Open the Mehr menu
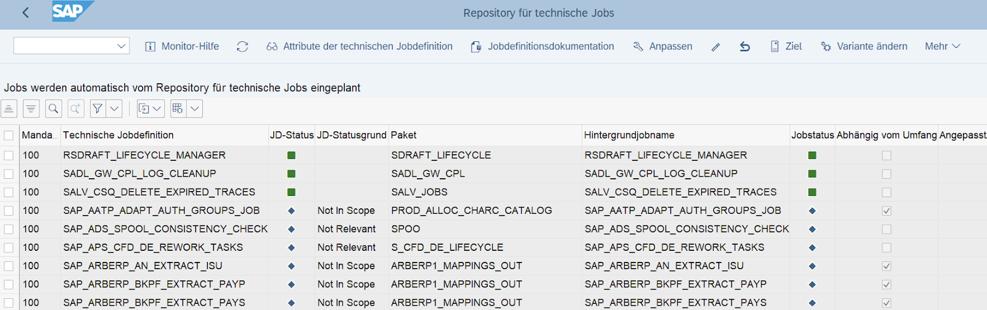987x310 pixels. pos(942,46)
